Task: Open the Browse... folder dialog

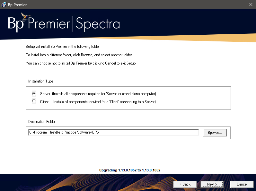Action: point(215,133)
